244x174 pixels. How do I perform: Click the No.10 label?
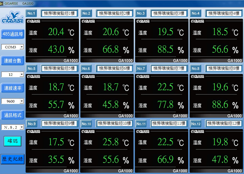pyautogui.click(x=86, y=124)
